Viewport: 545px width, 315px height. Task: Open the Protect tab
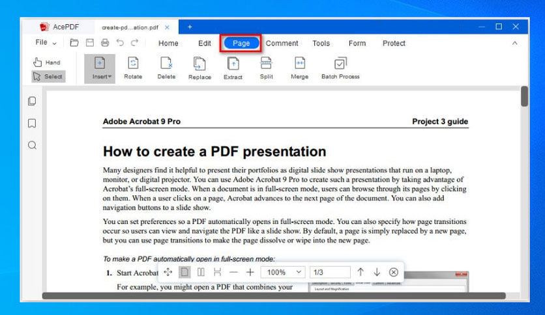pos(394,44)
